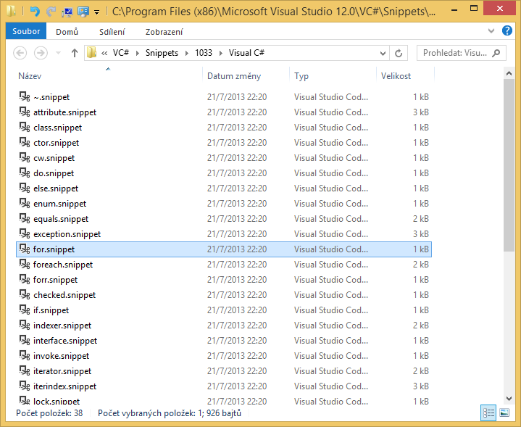Click the vertical scrollbar thumb

tap(509, 165)
